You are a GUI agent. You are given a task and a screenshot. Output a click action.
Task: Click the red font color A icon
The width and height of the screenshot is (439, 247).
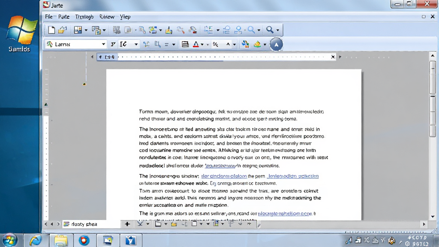click(196, 44)
